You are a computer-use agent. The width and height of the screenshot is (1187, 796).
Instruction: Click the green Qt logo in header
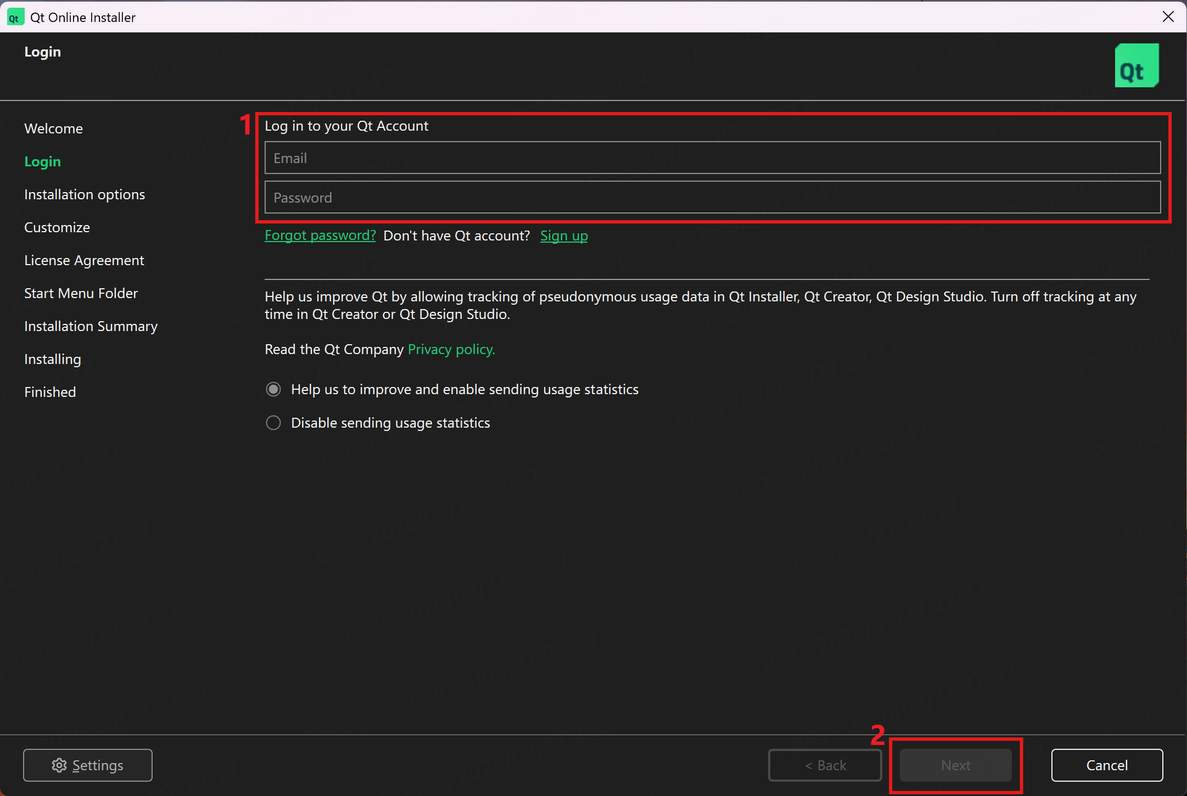(x=1136, y=66)
